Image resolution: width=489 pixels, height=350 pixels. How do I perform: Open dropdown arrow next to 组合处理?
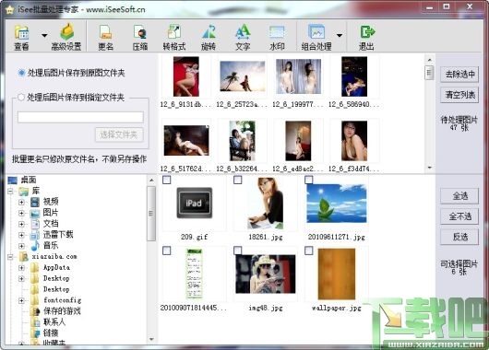[x=340, y=36]
